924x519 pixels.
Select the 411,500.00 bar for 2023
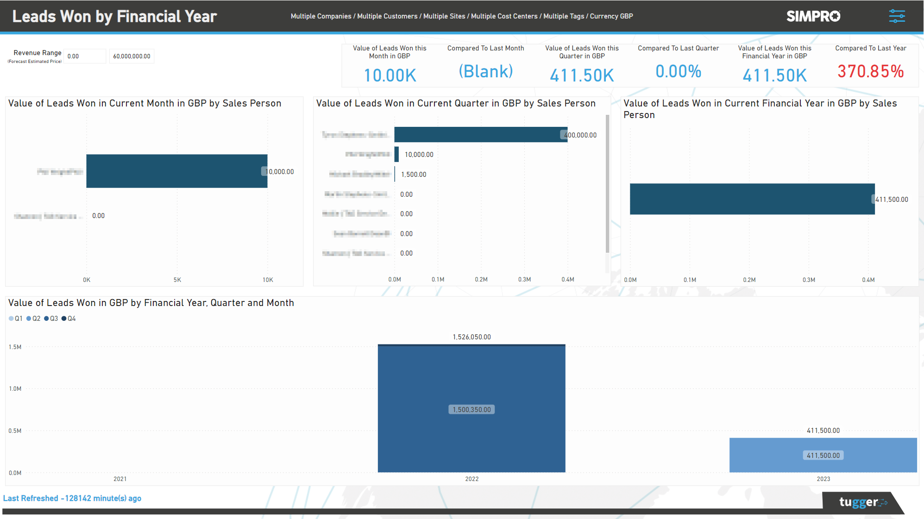click(x=823, y=455)
